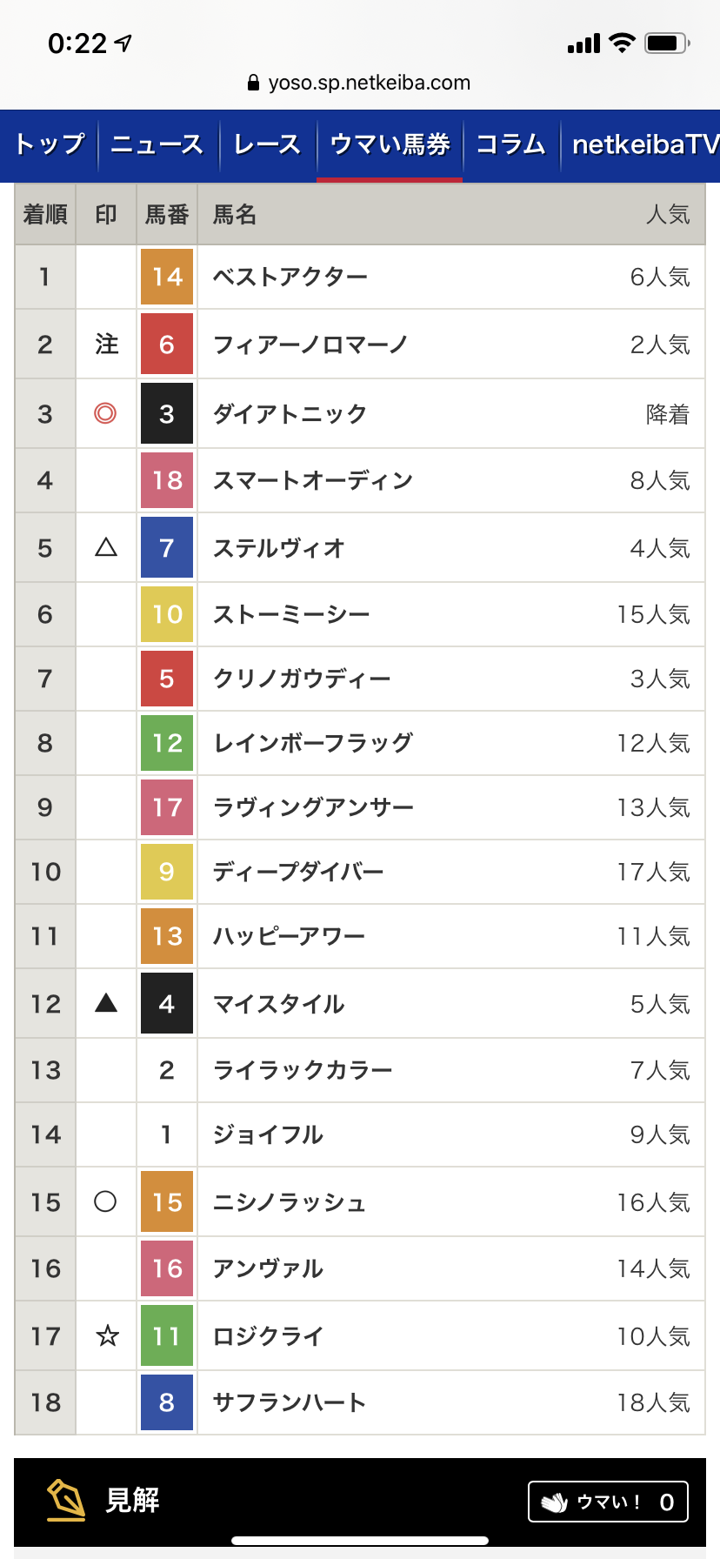Go to the コラム tab

(510, 145)
